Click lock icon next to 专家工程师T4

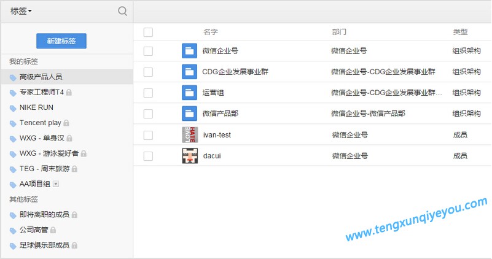(69, 93)
